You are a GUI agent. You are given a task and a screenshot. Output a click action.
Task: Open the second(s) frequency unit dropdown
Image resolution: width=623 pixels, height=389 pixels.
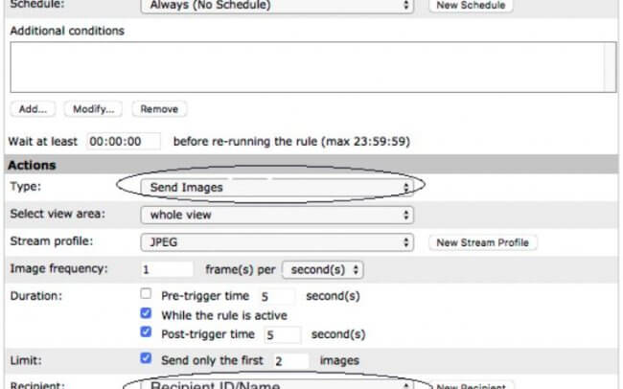(322, 270)
